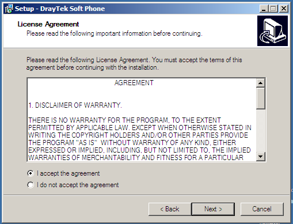Viewport: 293px width, 224px height.
Task: Click the "Please read the following License Agreement" instruction text
Action: [134, 63]
